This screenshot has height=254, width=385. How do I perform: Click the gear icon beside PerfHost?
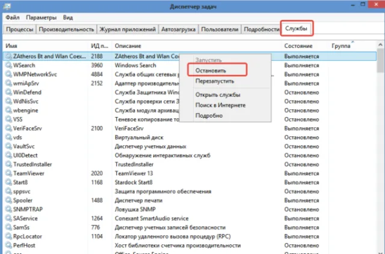click(8, 246)
